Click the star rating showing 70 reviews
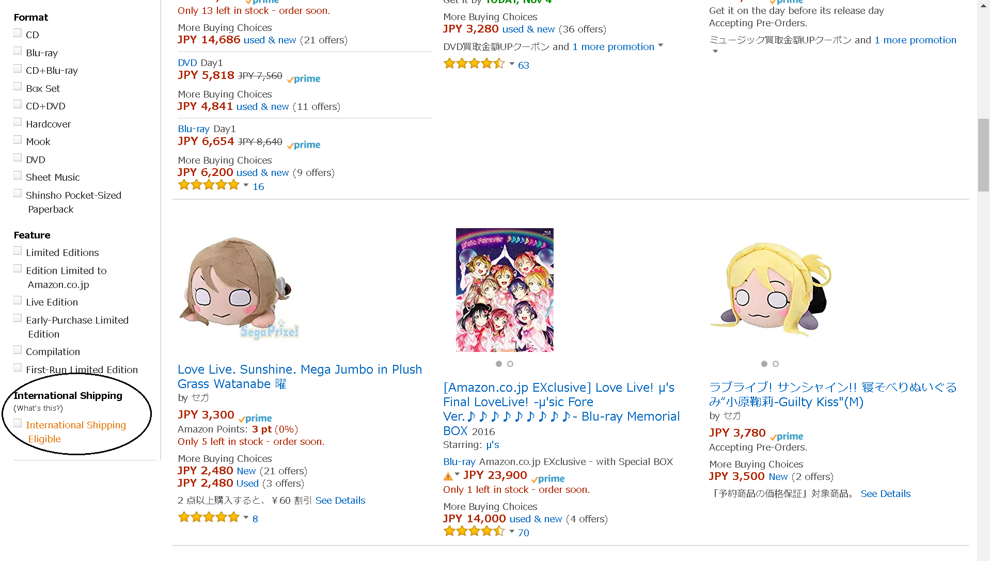The width and height of the screenshot is (990, 561). tap(474, 531)
